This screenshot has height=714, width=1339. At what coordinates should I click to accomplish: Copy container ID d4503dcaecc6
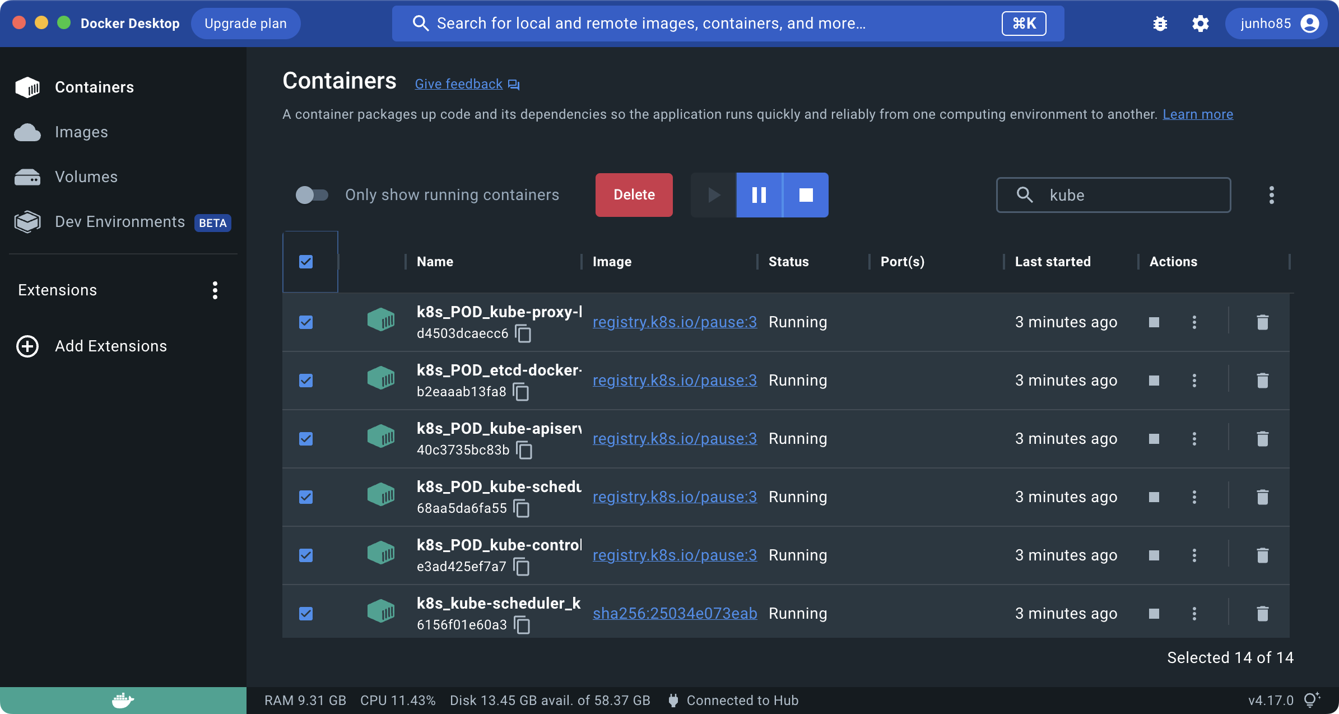[523, 334]
